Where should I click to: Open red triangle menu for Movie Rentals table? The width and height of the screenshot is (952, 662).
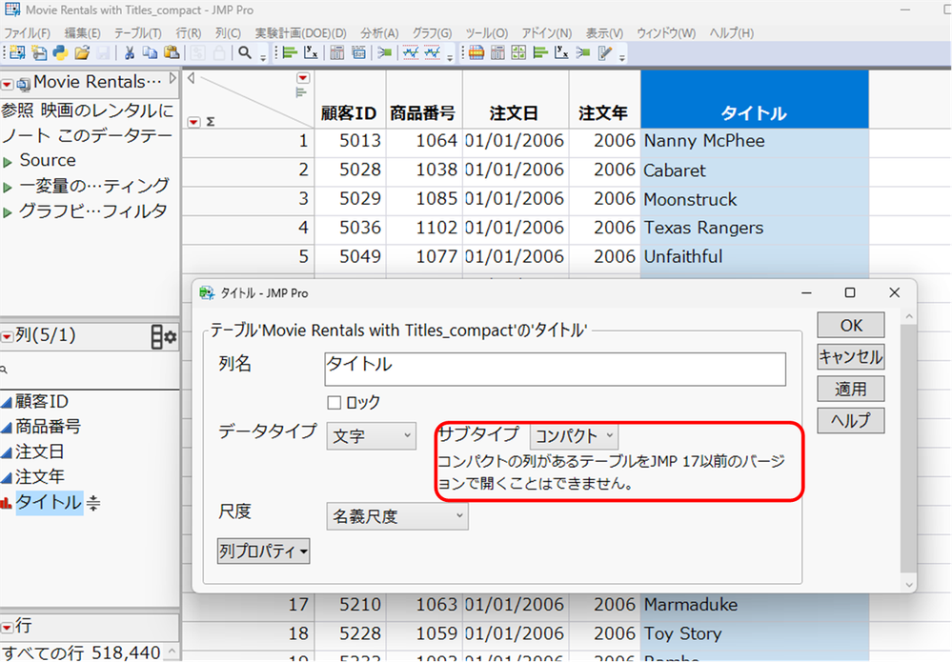(8, 85)
